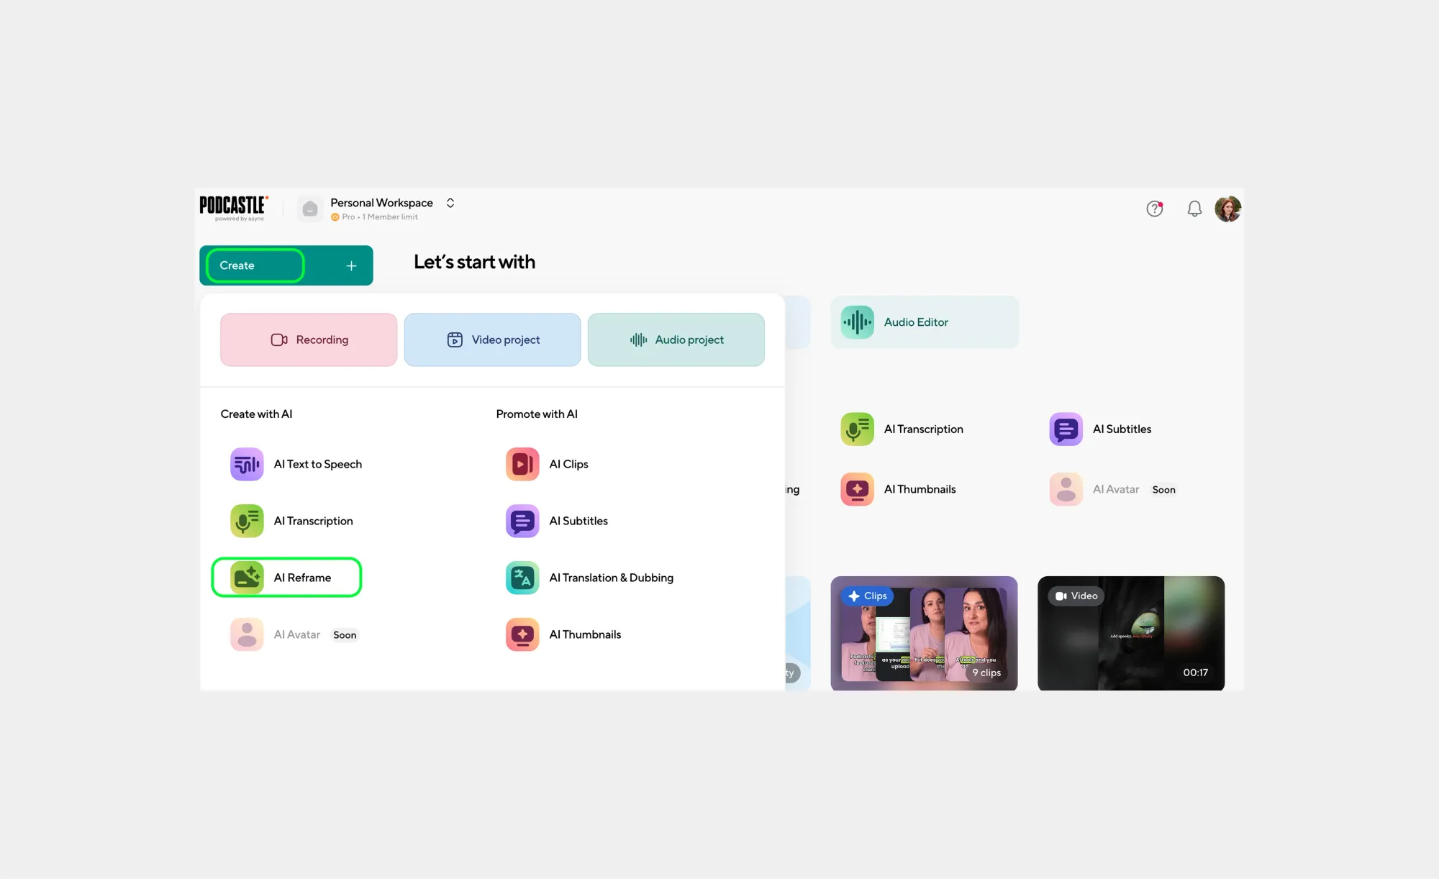This screenshot has height=879, width=1439.
Task: Click the notifications bell icon
Action: (1194, 209)
